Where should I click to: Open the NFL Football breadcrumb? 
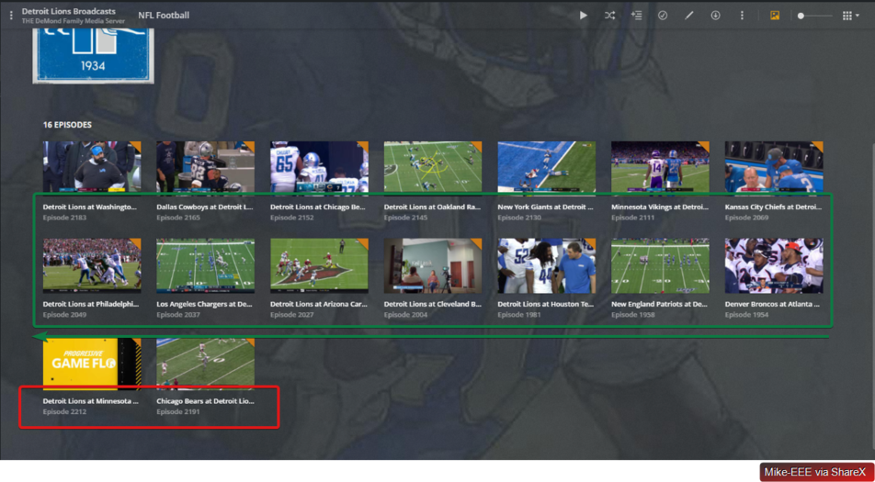[x=164, y=16]
